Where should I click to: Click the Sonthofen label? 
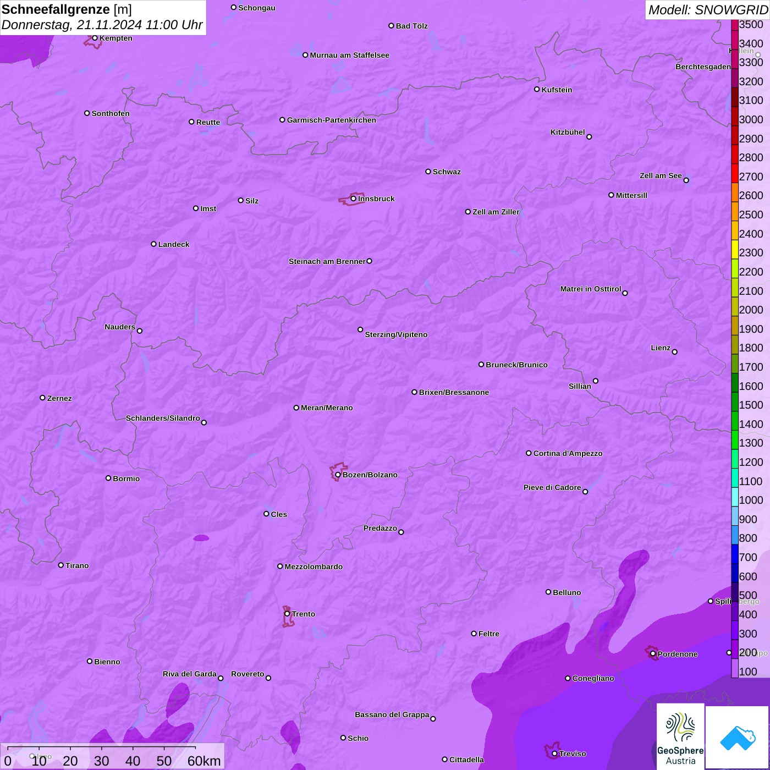(111, 113)
